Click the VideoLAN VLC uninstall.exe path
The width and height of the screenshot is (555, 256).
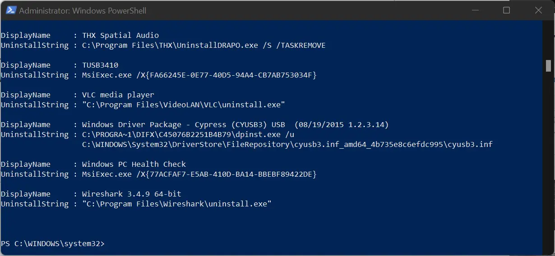point(184,105)
